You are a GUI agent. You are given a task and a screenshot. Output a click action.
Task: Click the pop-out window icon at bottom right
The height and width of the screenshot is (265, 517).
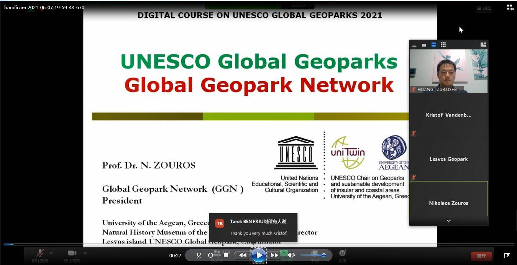click(507, 255)
